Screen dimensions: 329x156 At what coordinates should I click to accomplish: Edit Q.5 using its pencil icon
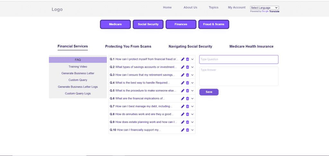183,91
